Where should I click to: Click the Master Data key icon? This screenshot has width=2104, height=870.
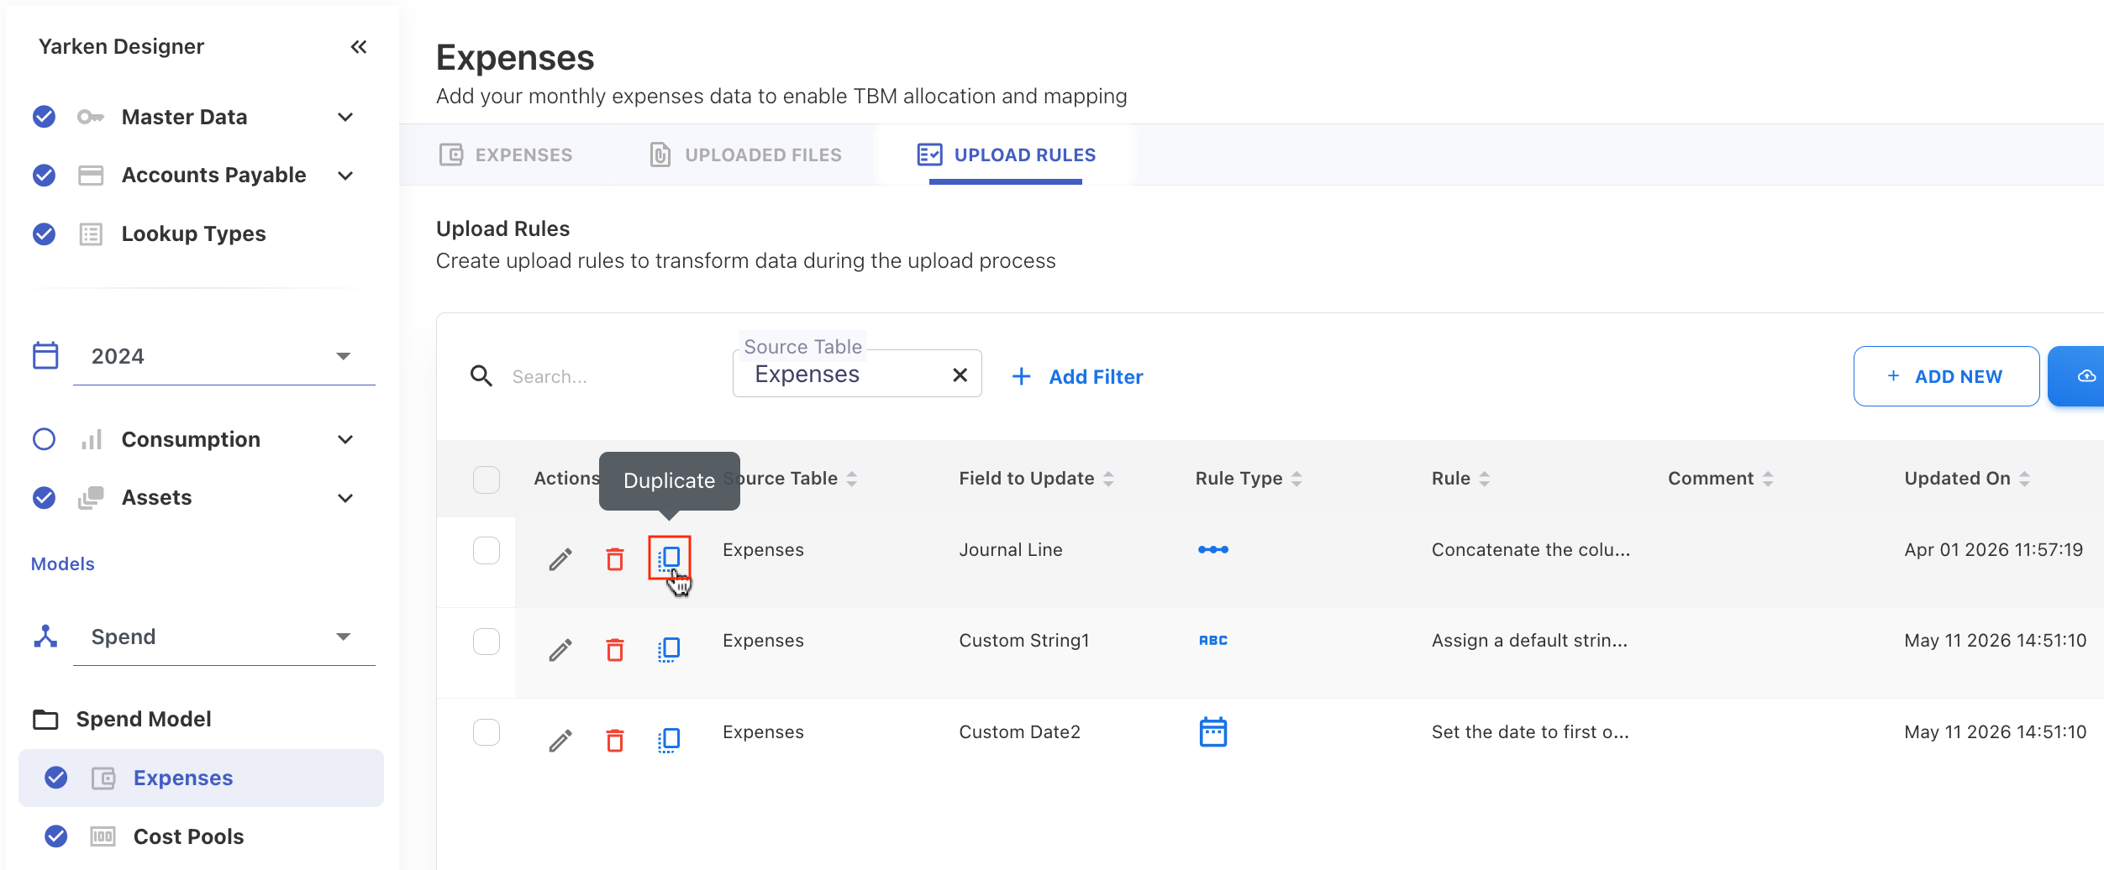click(x=91, y=117)
